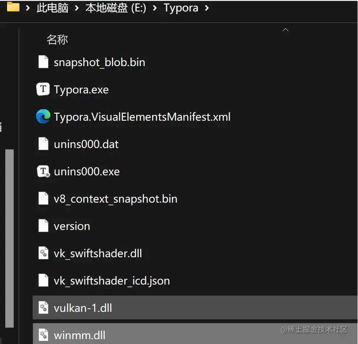The image size is (358, 344).
Task: Click the vulkan-1.dll gear icon
Action: click(x=43, y=308)
